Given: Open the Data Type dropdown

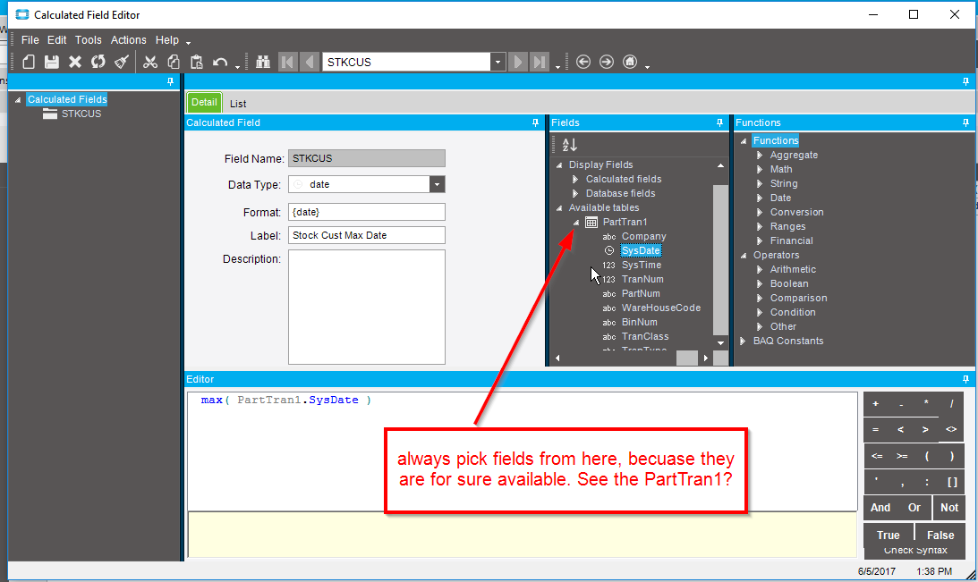Looking at the screenshot, I should tap(438, 184).
